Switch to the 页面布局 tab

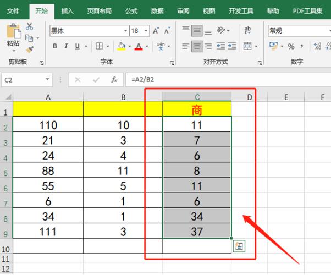(100, 11)
